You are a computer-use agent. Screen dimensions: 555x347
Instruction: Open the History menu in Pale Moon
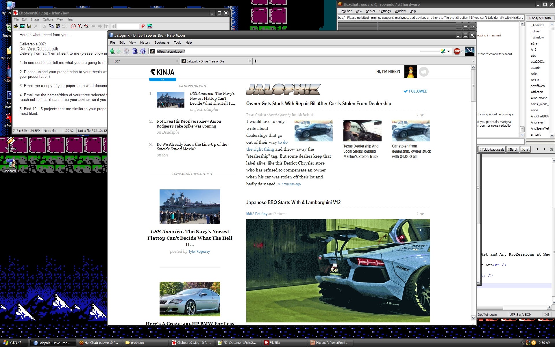click(145, 43)
